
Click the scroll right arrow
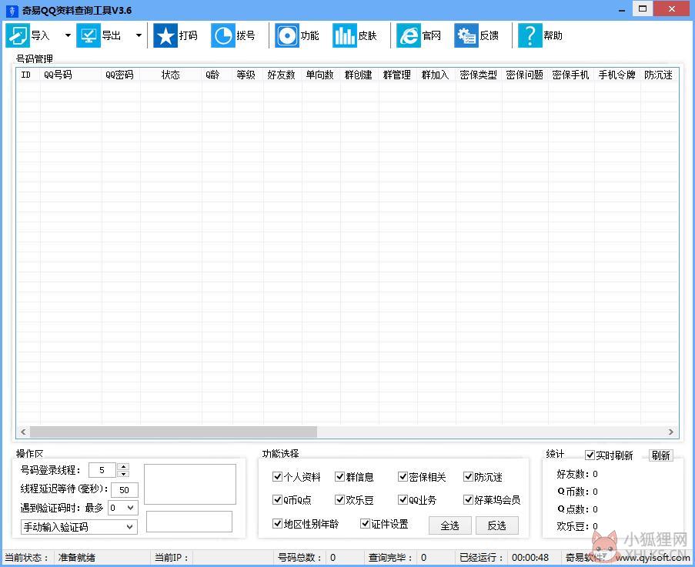point(670,432)
